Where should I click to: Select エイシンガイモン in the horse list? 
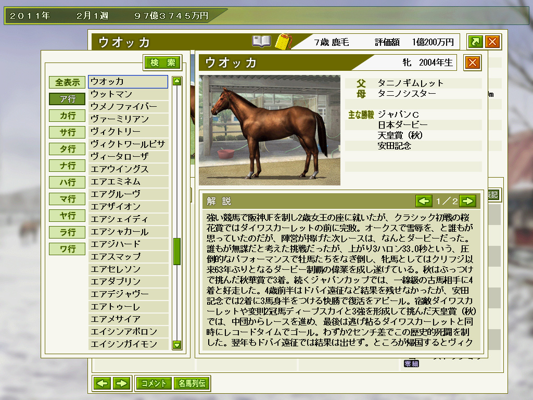[128, 344]
